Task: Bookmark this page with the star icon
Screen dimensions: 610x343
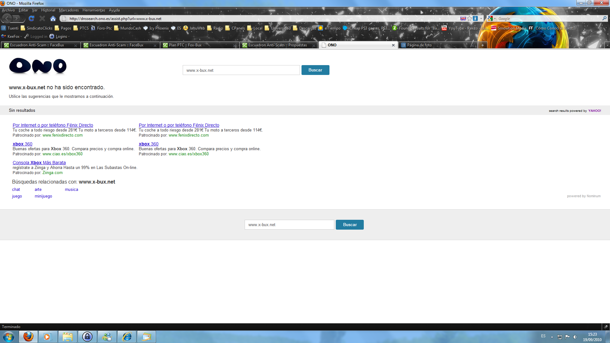Action: 470,18
